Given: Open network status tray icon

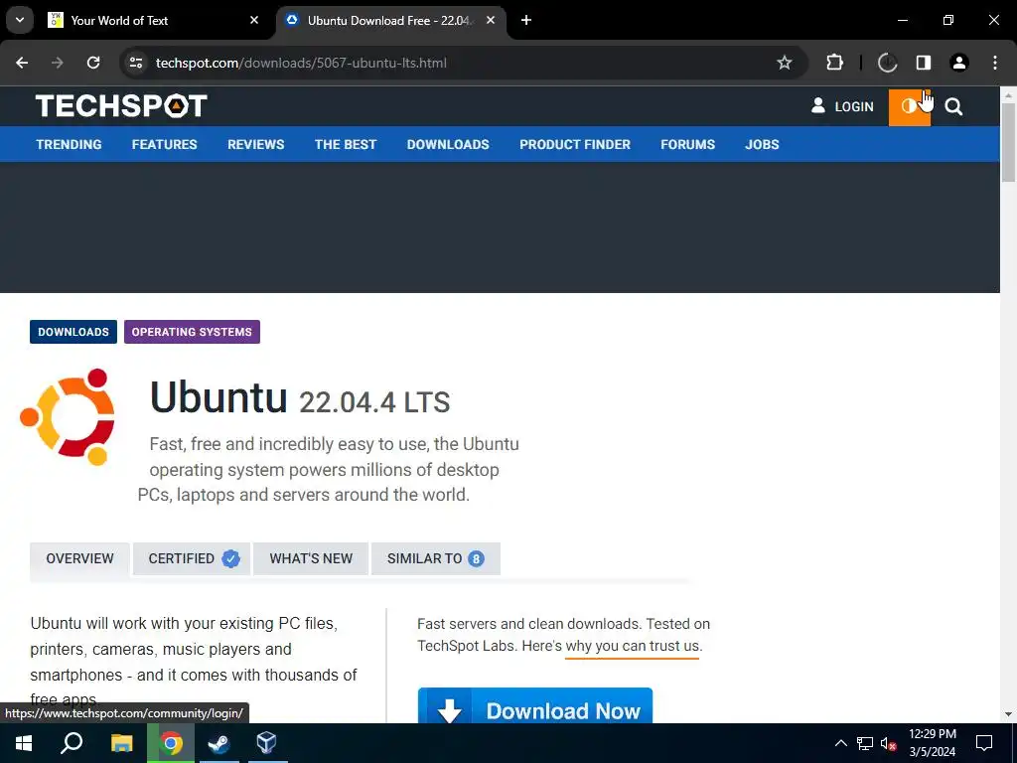Looking at the screenshot, I should (865, 743).
